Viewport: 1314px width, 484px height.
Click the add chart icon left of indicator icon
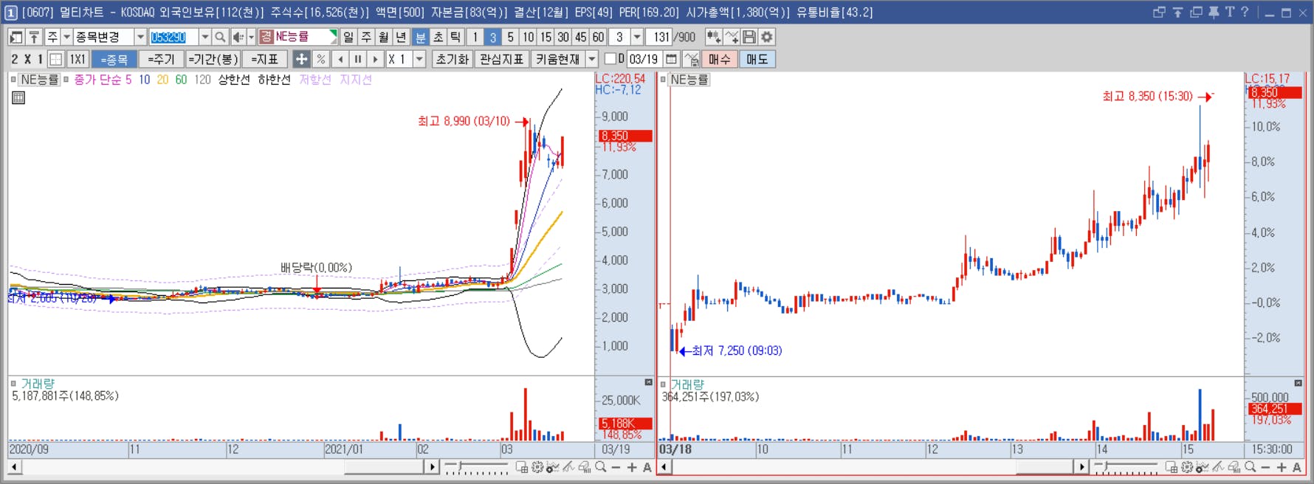[714, 37]
